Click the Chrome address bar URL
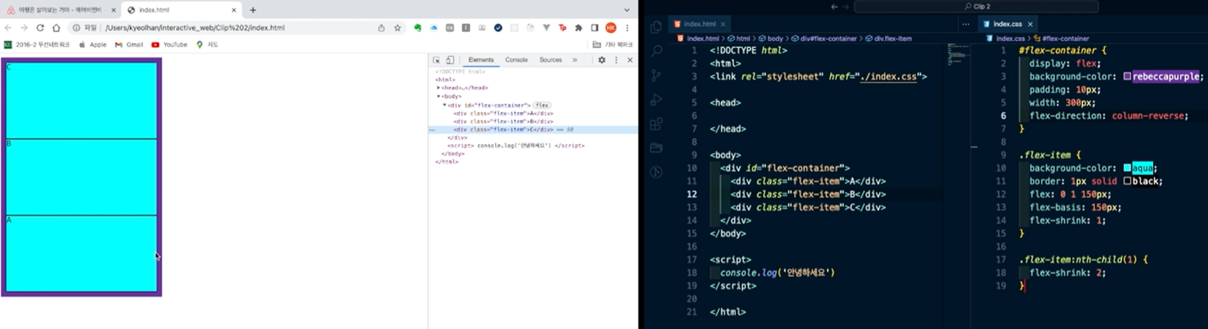This screenshot has width=1208, height=329. point(195,27)
